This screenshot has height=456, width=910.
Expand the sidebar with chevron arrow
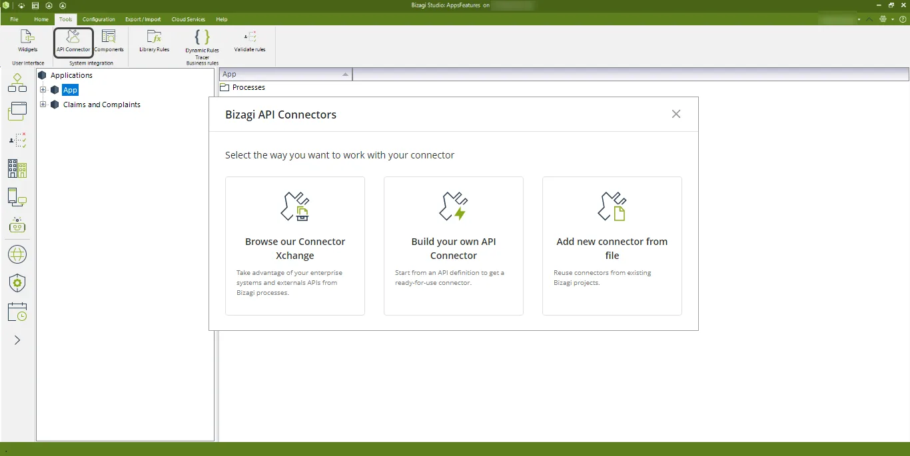pyautogui.click(x=17, y=340)
